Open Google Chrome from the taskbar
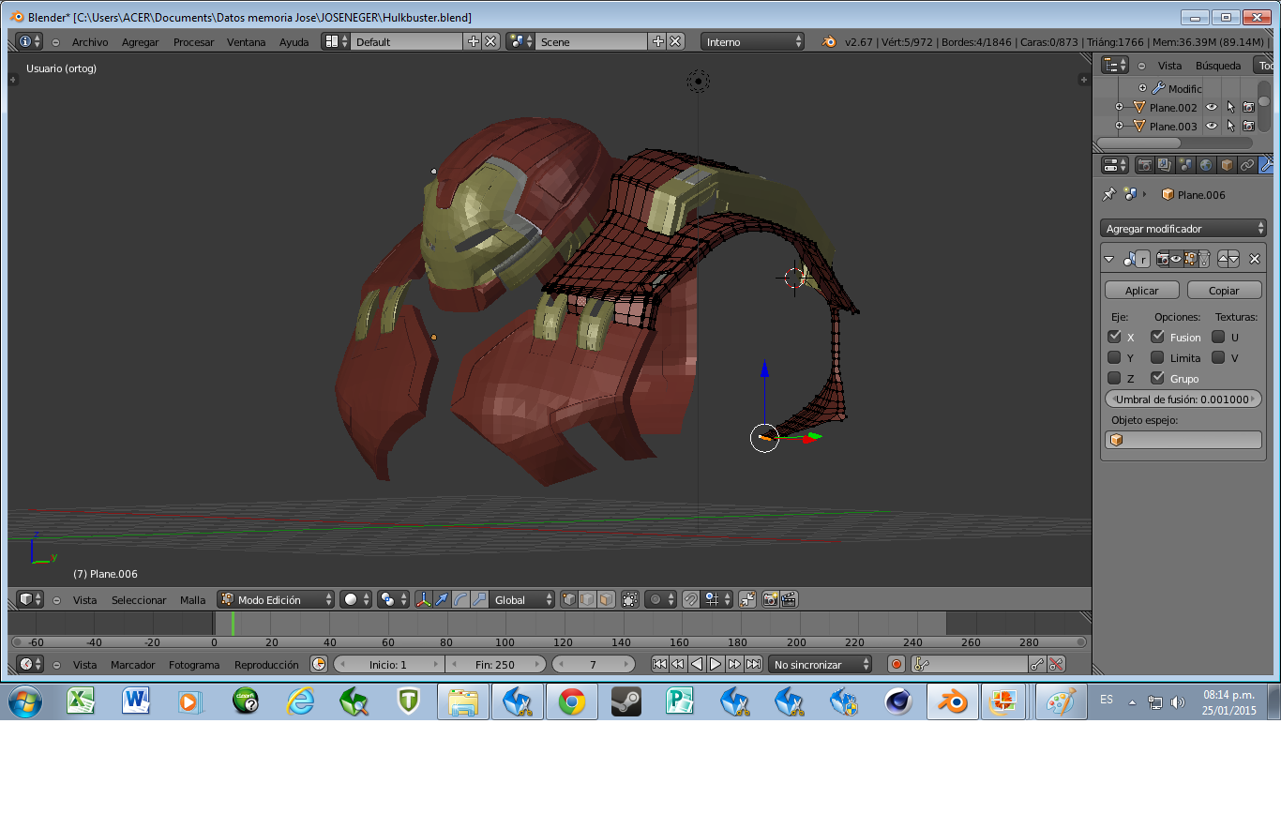The width and height of the screenshot is (1281, 829). coord(572,701)
